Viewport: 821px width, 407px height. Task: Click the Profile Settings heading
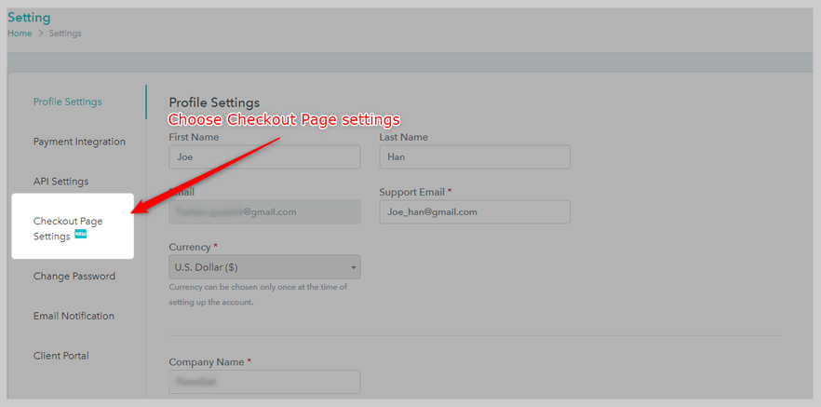click(214, 102)
